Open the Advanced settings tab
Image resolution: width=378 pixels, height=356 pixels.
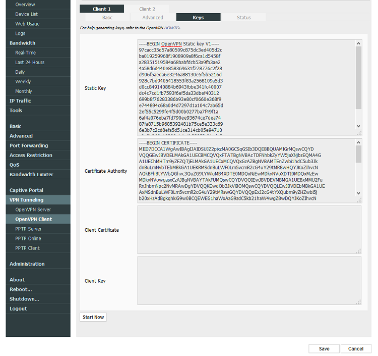coord(153,18)
